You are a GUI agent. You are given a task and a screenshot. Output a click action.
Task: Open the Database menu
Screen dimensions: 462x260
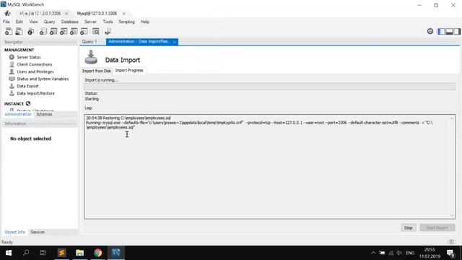(x=69, y=22)
